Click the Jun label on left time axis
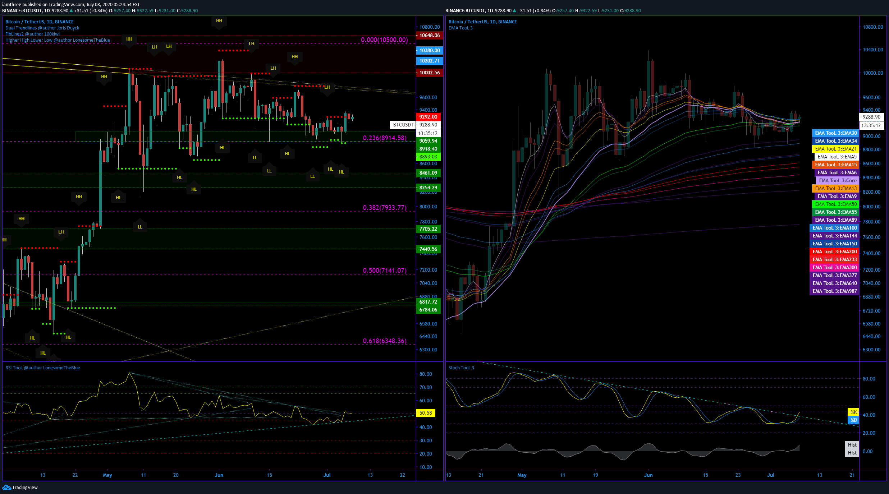Image resolution: width=889 pixels, height=494 pixels. tap(219, 475)
